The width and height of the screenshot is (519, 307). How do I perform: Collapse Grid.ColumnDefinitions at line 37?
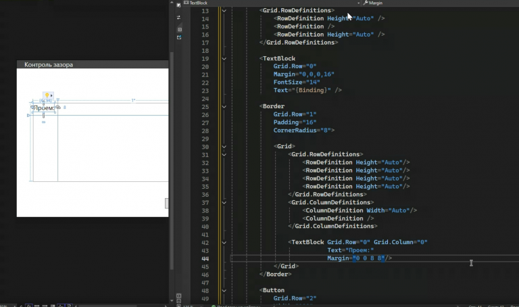pyautogui.click(x=223, y=202)
